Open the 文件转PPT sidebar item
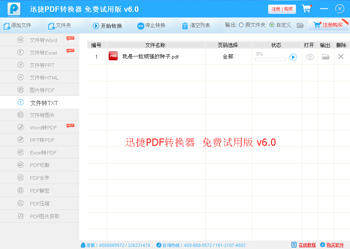 pos(40,65)
